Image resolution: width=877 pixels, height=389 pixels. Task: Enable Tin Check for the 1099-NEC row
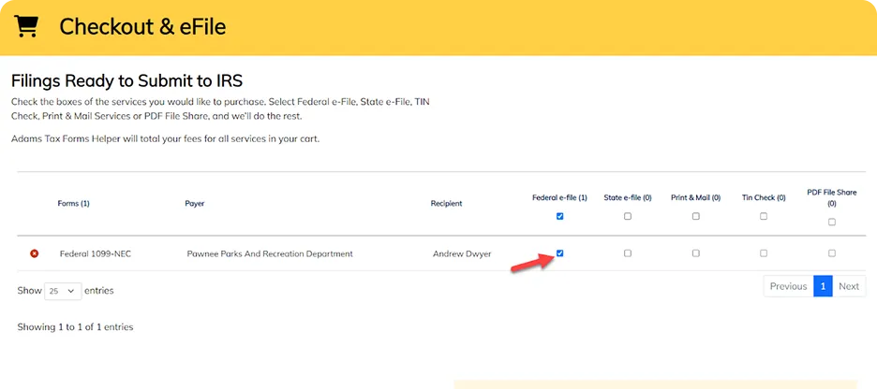(764, 253)
